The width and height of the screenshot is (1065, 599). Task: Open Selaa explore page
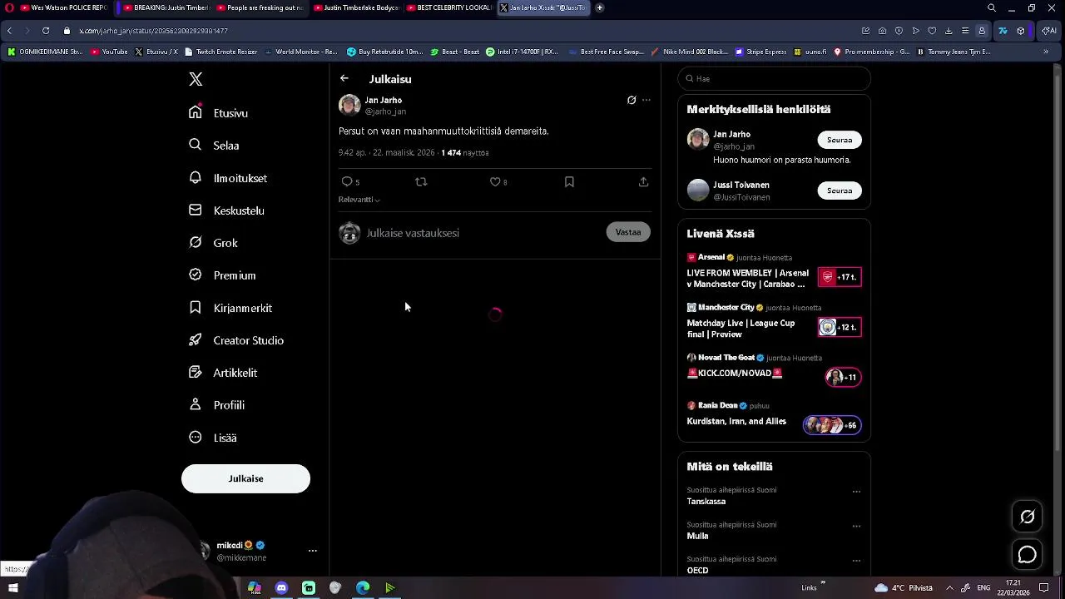(x=215, y=145)
